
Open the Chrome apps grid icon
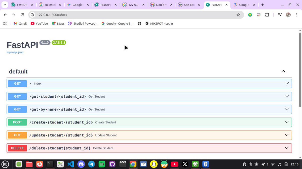[5, 24]
